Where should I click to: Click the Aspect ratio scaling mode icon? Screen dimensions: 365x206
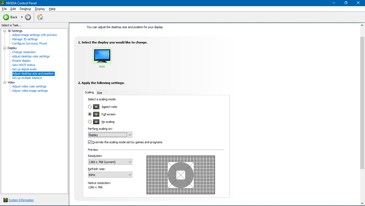click(96, 107)
